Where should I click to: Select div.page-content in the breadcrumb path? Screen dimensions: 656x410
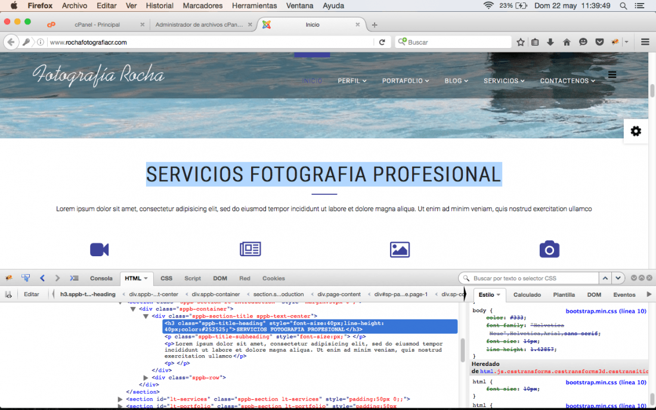click(339, 294)
